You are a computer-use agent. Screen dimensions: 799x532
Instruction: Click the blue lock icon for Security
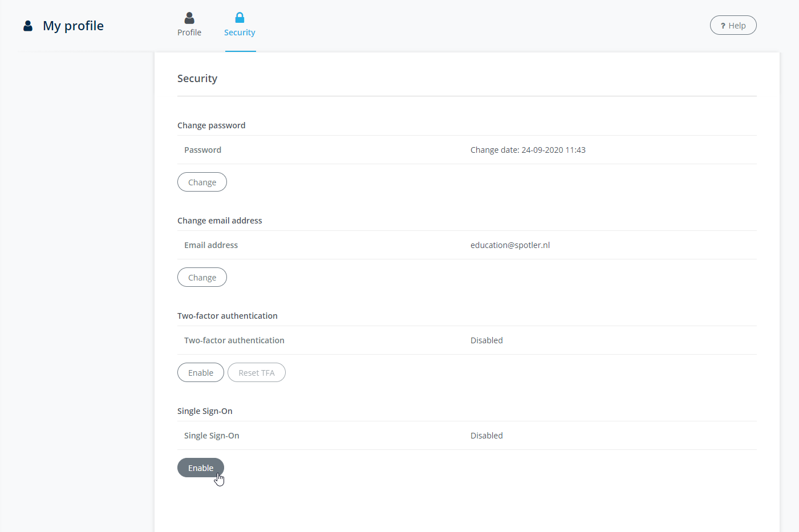240,18
